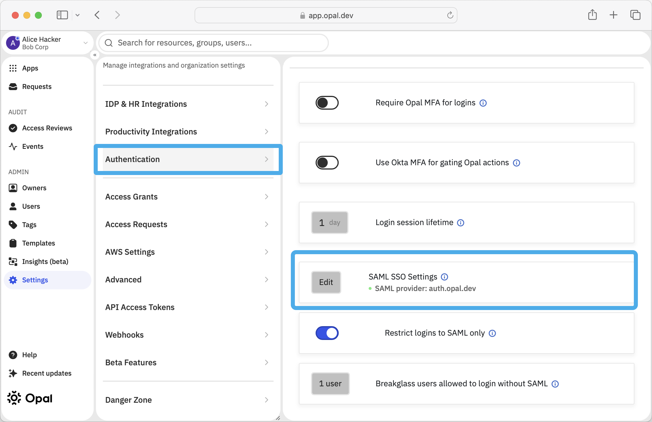The height and width of the screenshot is (422, 652).
Task: Open Recent updates link
Action: [48, 373]
